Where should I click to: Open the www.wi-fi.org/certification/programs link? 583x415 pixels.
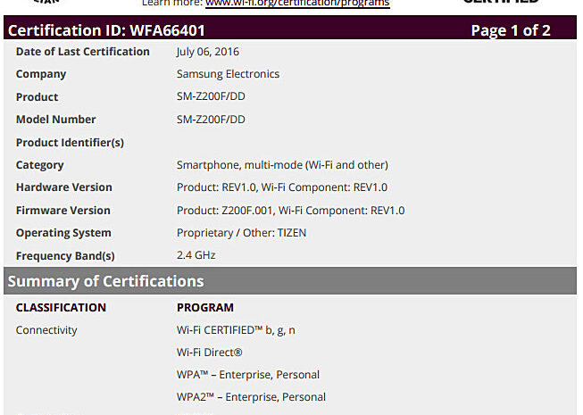point(297,4)
